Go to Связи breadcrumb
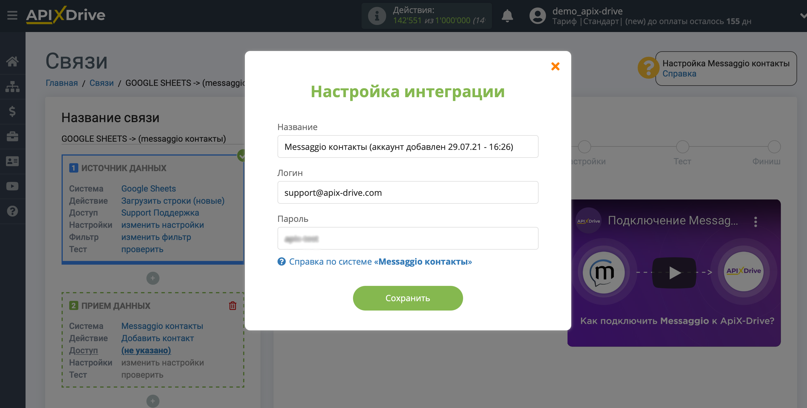 (x=102, y=83)
